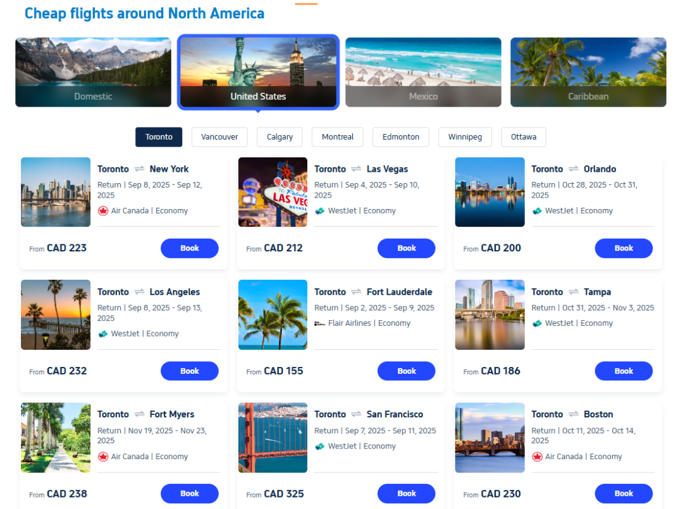
Task: Choose Calgary as the departure city
Action: pos(280,137)
